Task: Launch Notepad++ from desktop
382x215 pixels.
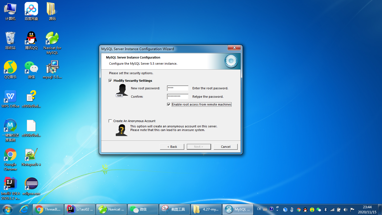Action: 31,157
